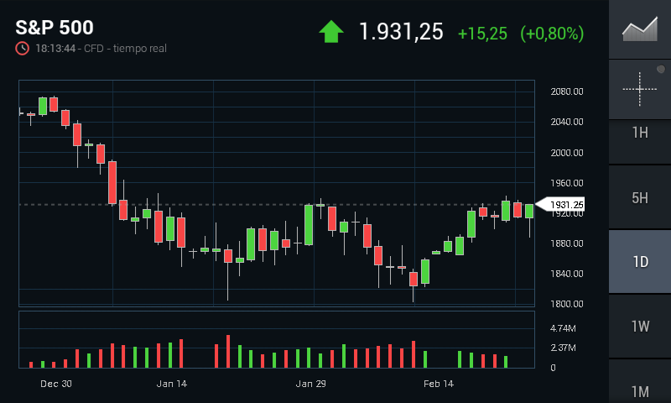
Task: Click the red clock icon
Action: pos(23,49)
